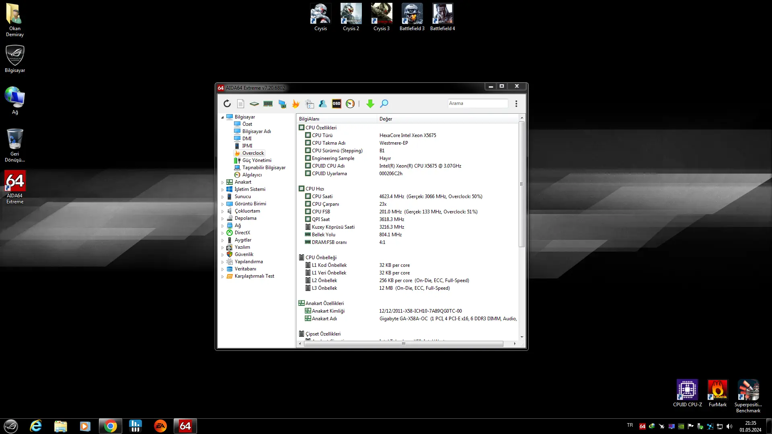Click the volume speaker tray icon

click(x=729, y=426)
